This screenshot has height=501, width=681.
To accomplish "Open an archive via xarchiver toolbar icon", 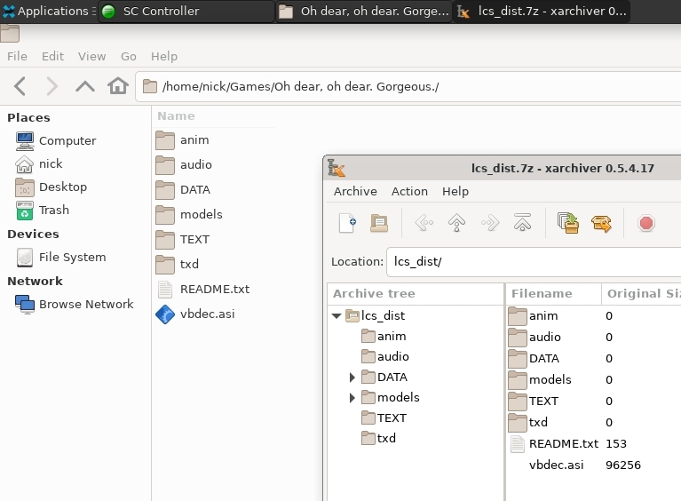I will click(x=379, y=223).
